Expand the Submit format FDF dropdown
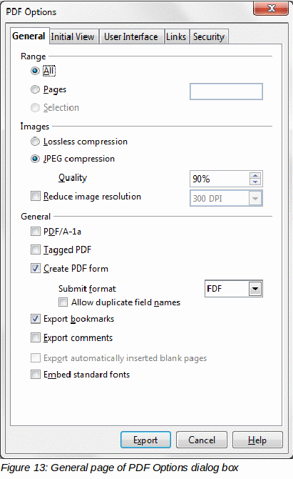293x479 pixels. click(x=255, y=289)
